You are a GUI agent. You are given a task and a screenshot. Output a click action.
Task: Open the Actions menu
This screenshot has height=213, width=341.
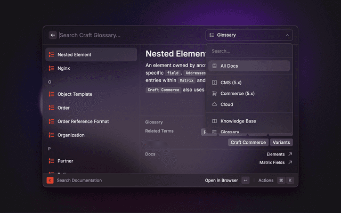(265, 181)
